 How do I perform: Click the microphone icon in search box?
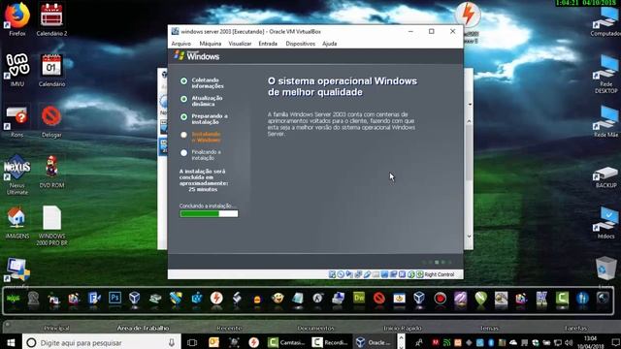click(172, 342)
